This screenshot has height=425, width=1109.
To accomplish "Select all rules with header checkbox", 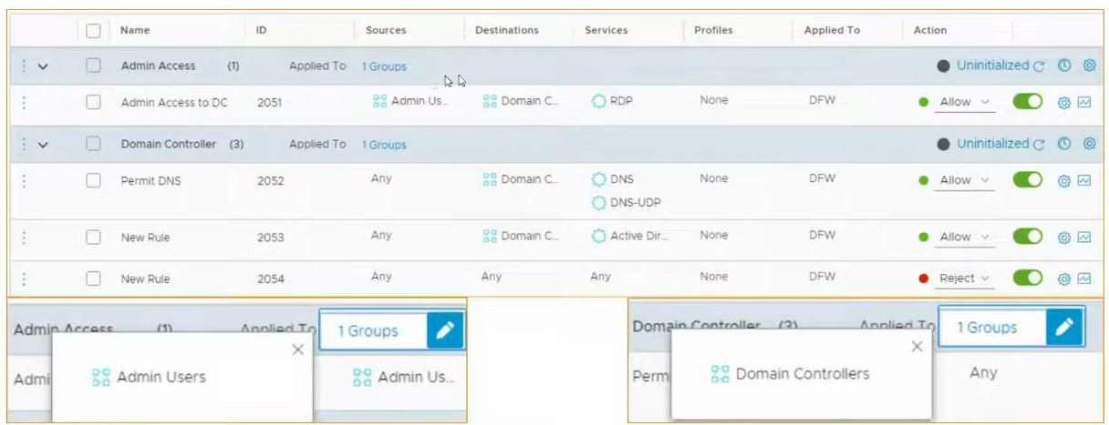I will coord(93,30).
